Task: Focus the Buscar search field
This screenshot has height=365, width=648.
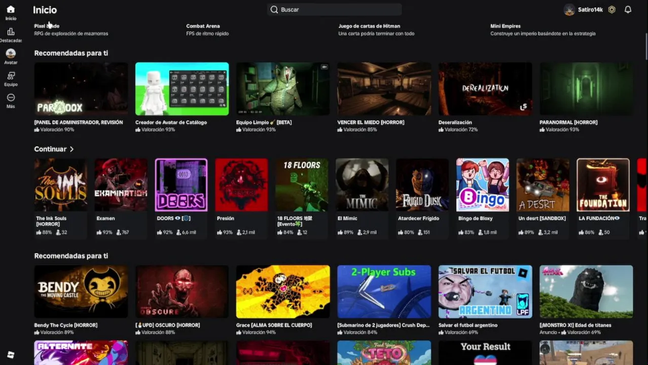Action: (335, 10)
